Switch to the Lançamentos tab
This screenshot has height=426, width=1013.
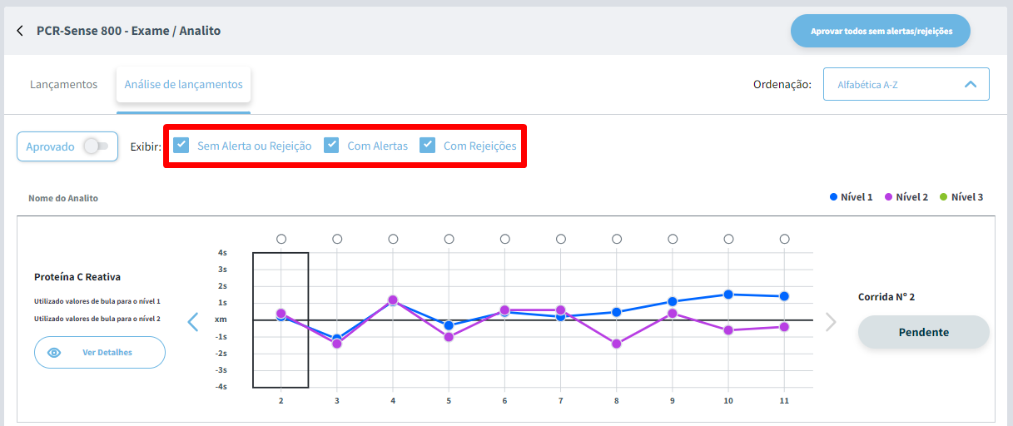pos(63,84)
